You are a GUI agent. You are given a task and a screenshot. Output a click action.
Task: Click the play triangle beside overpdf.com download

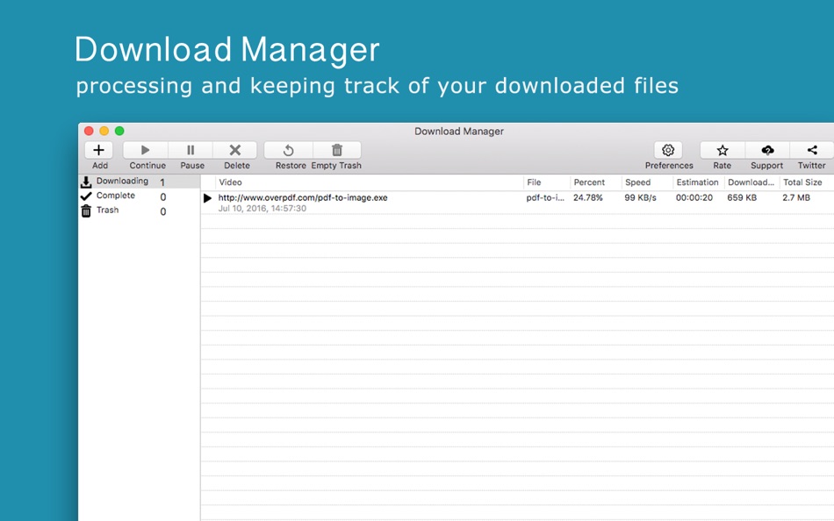[207, 198]
